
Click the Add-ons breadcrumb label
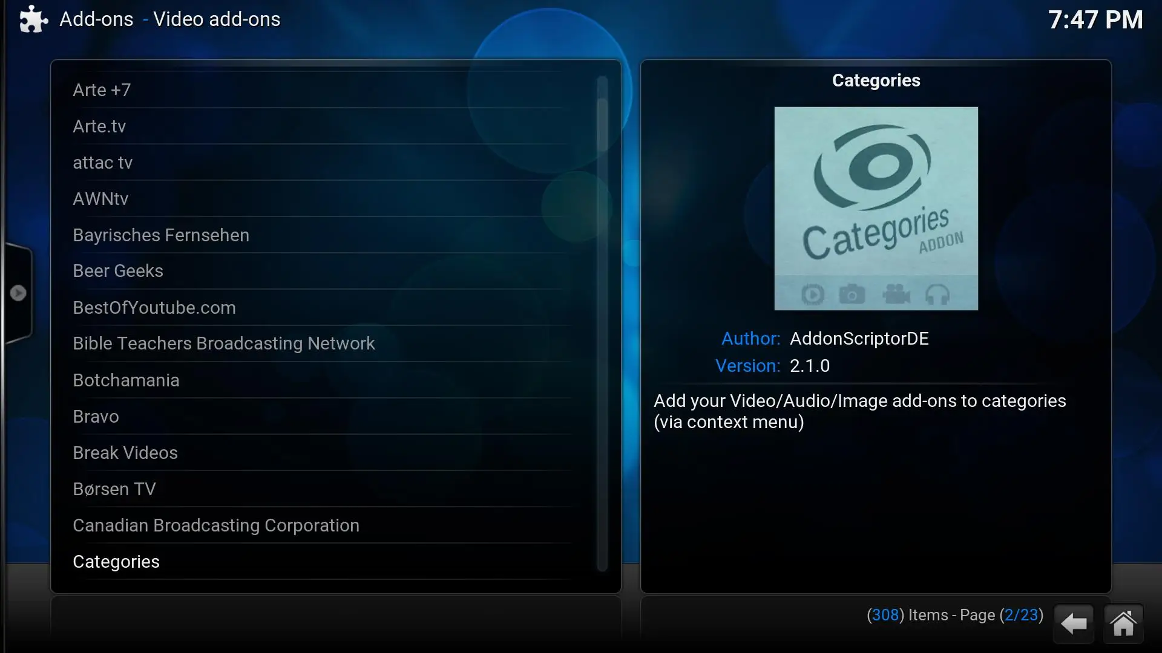tap(96, 19)
